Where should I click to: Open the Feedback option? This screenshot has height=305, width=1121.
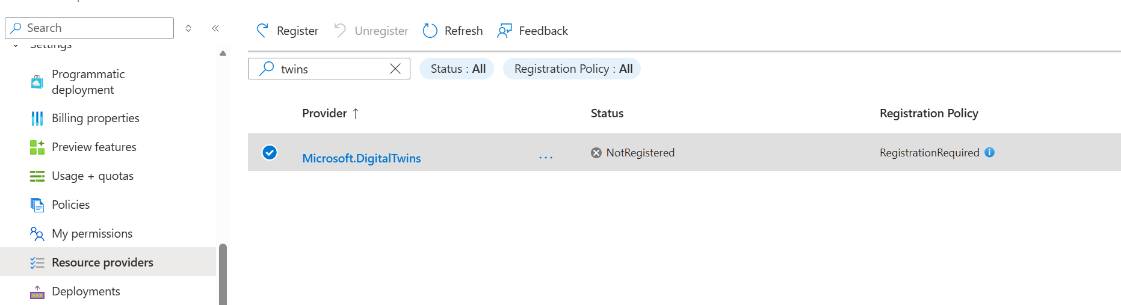[x=533, y=31]
